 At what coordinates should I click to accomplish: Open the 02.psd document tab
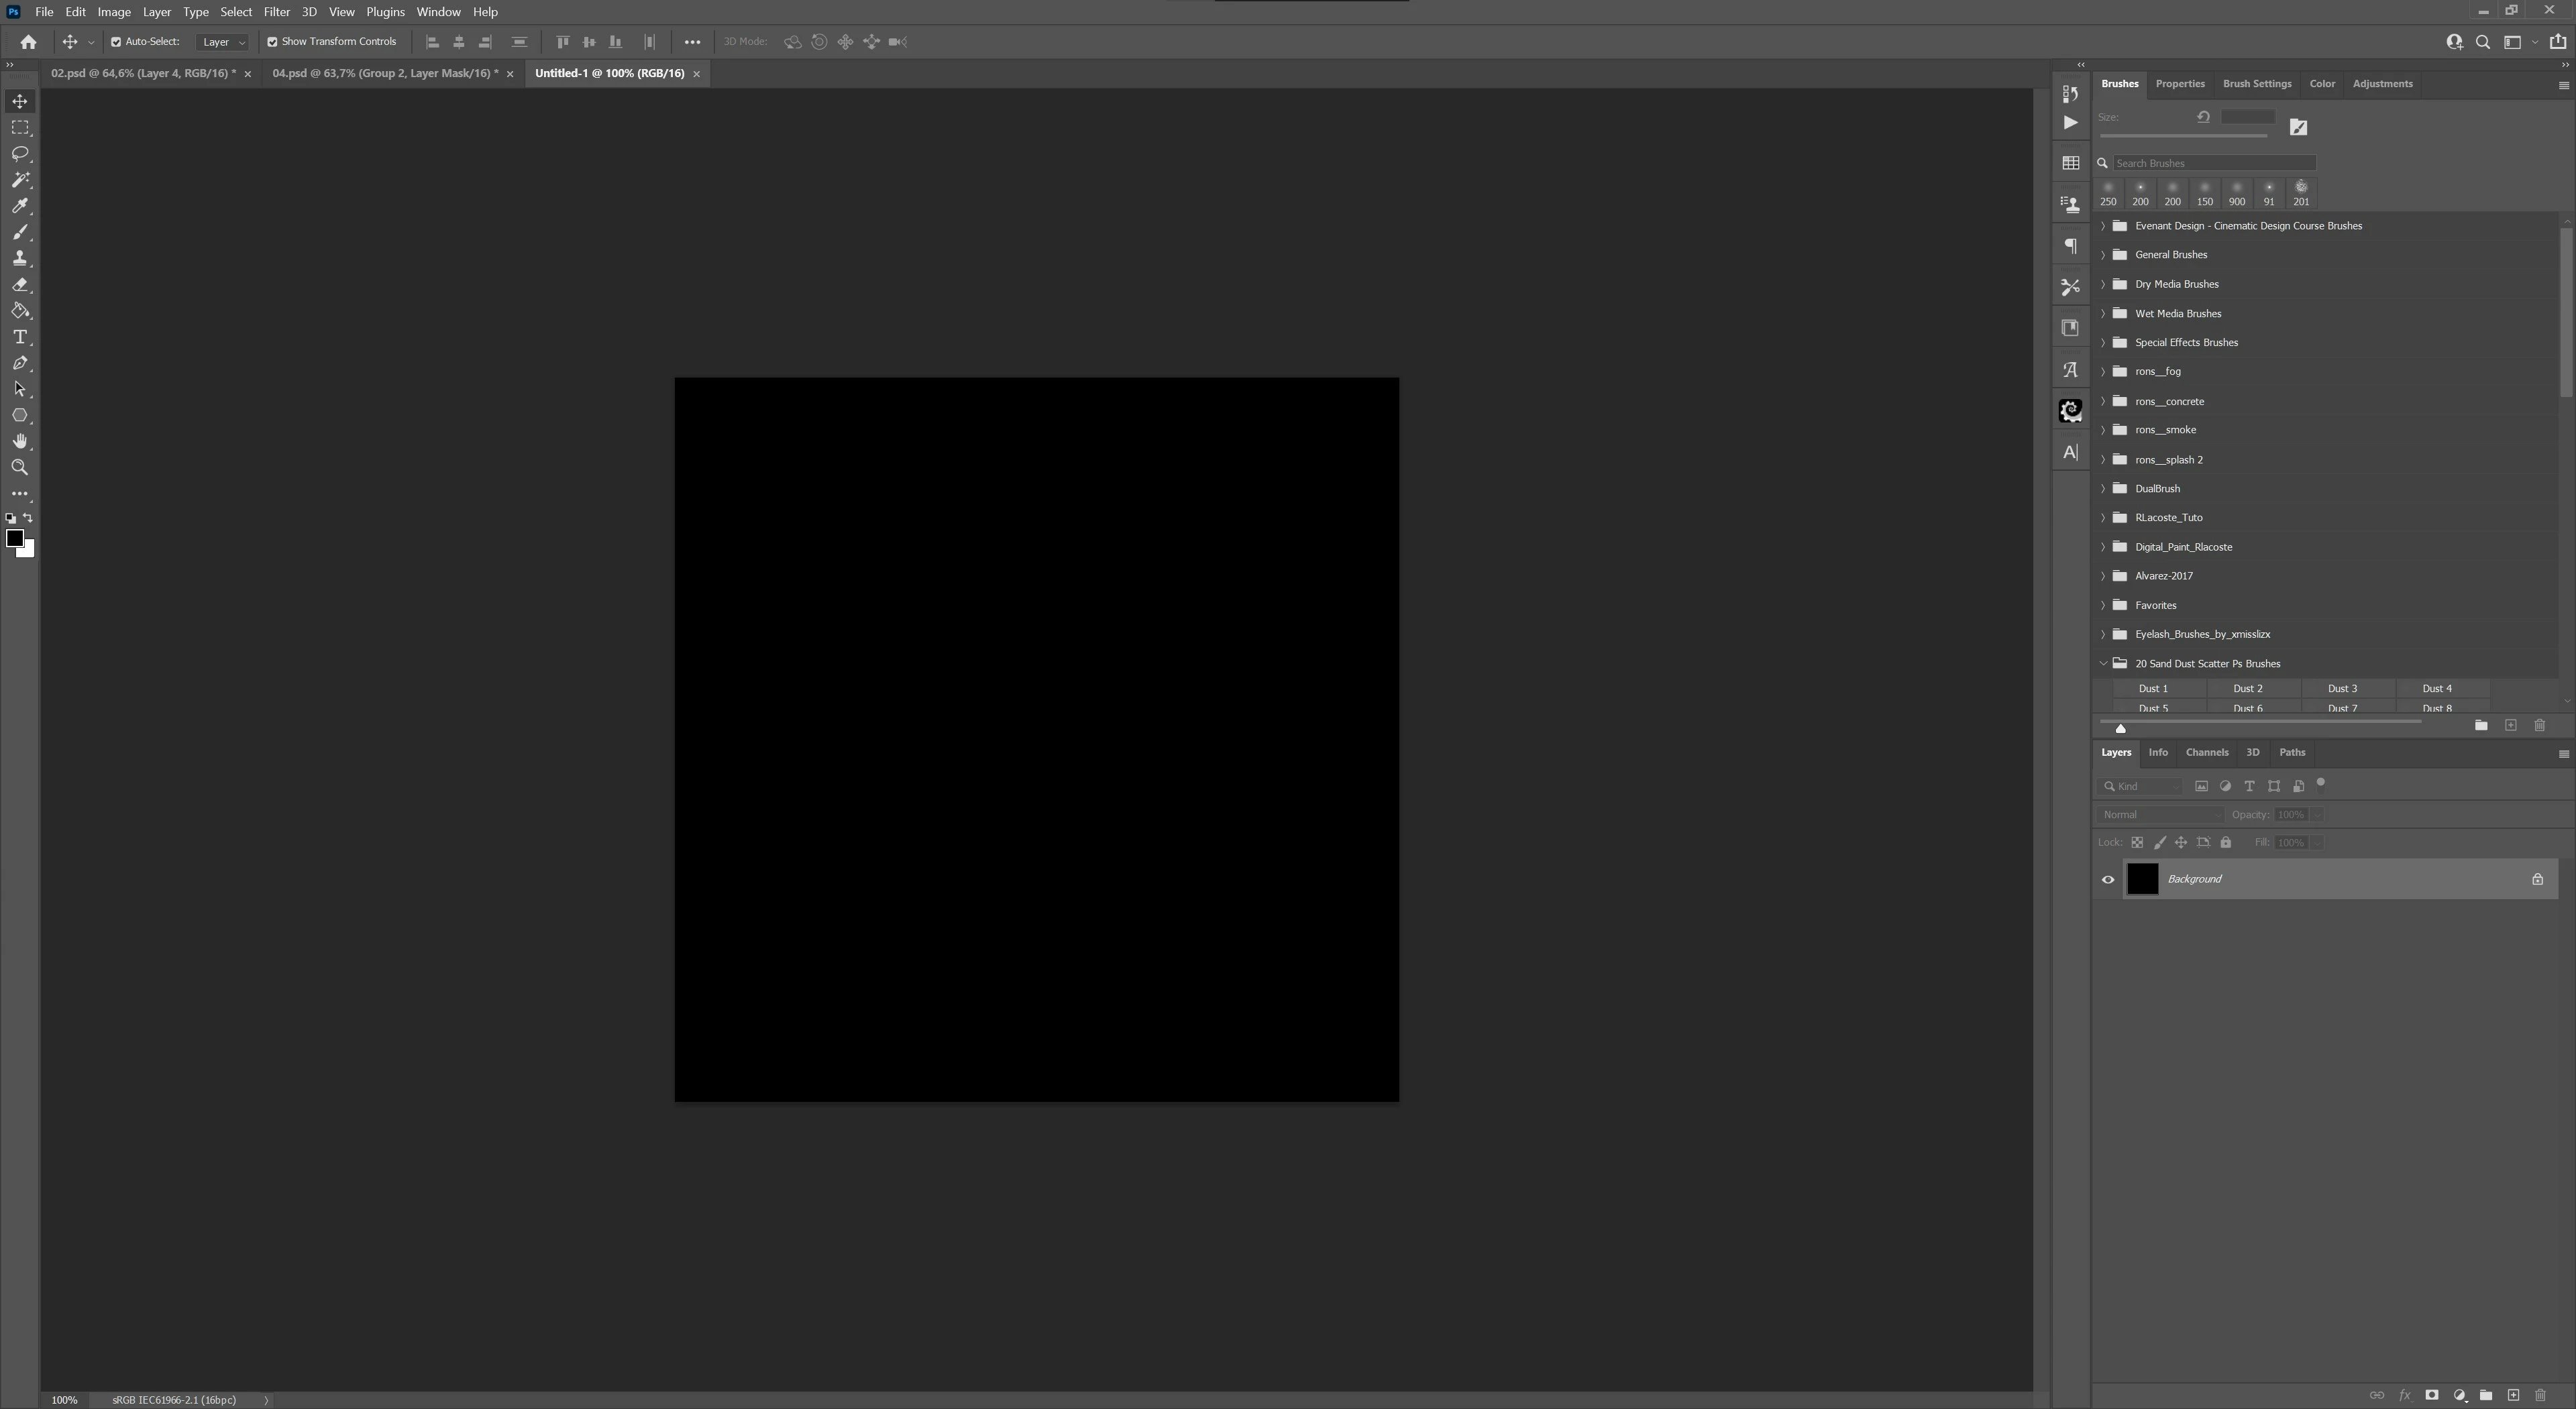coord(143,73)
